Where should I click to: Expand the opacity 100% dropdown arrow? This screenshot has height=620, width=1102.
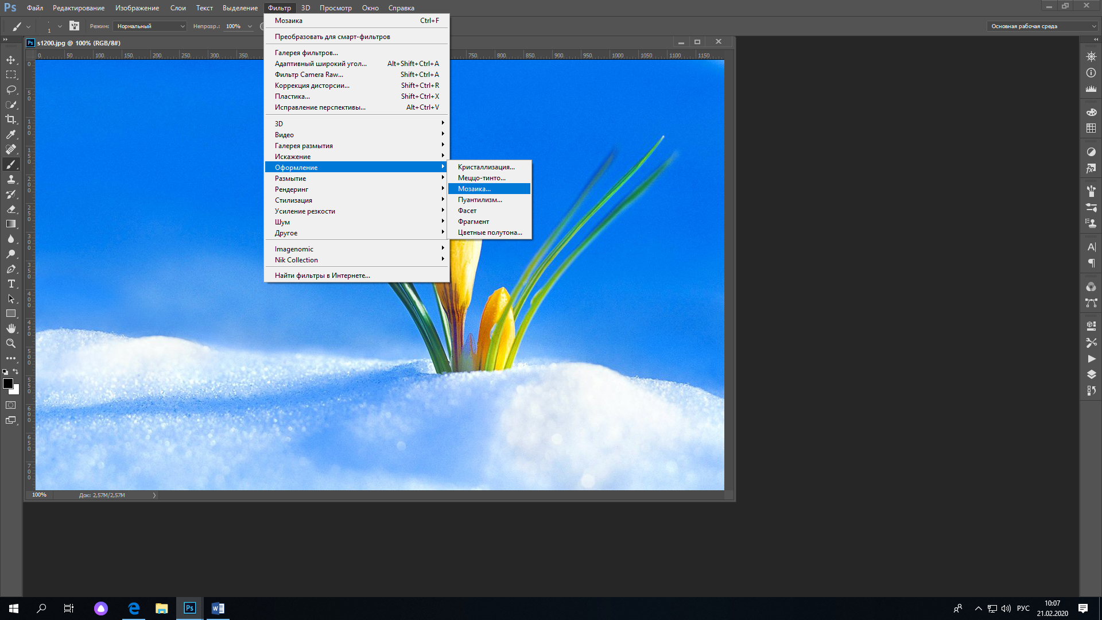(250, 26)
